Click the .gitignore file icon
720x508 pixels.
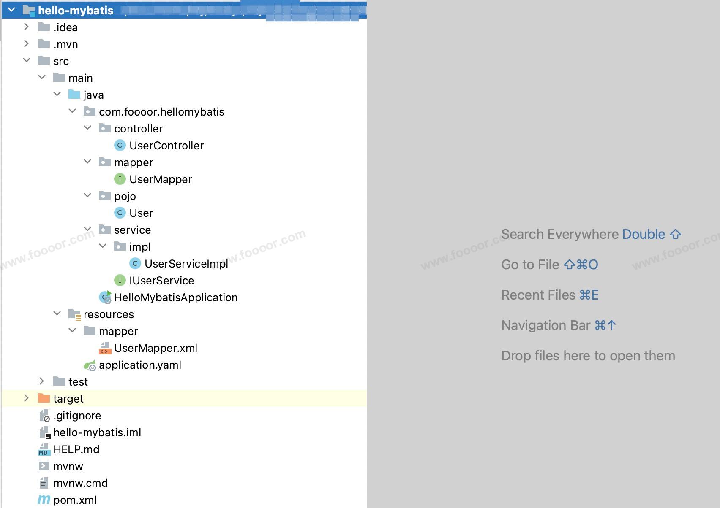click(x=44, y=416)
